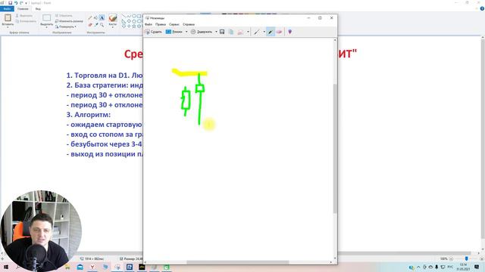Click the vertical scrollbar in Snipping Tool

(335, 150)
